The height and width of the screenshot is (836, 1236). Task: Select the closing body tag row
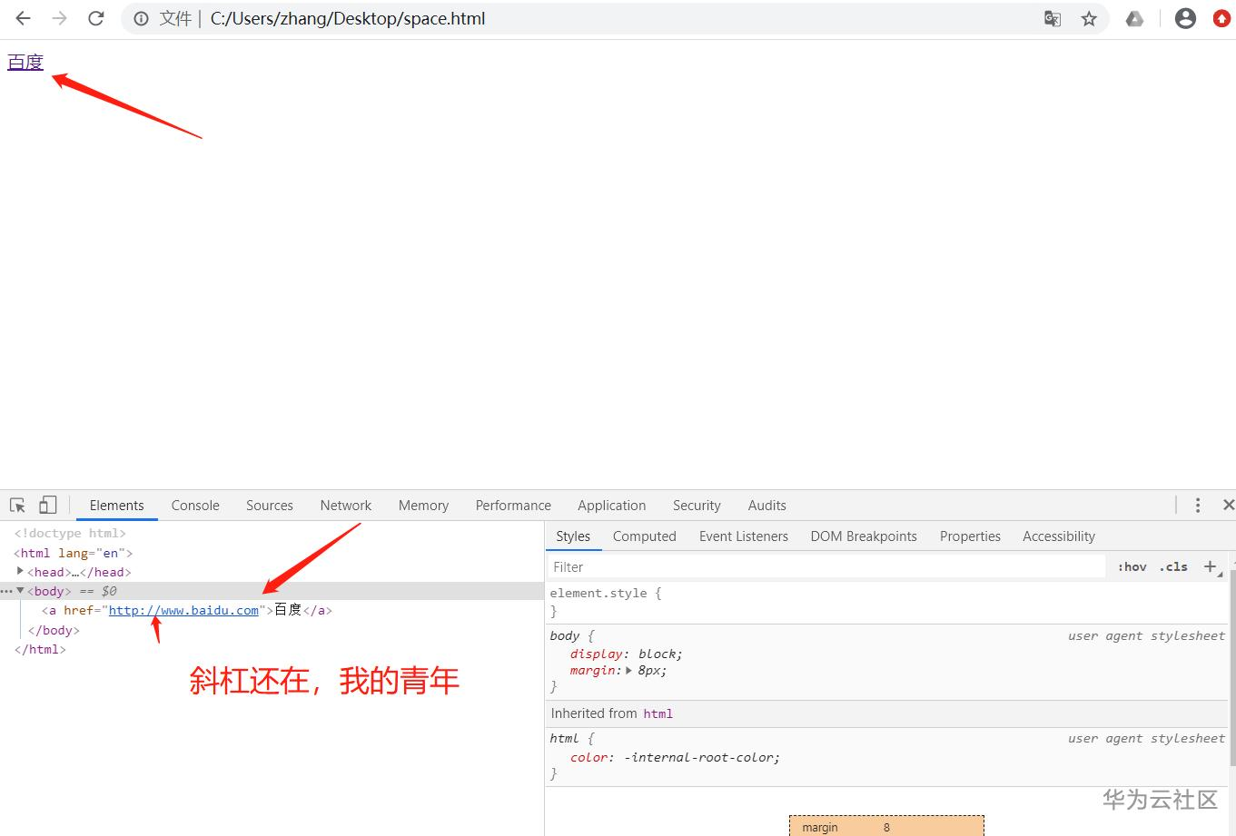pos(54,630)
